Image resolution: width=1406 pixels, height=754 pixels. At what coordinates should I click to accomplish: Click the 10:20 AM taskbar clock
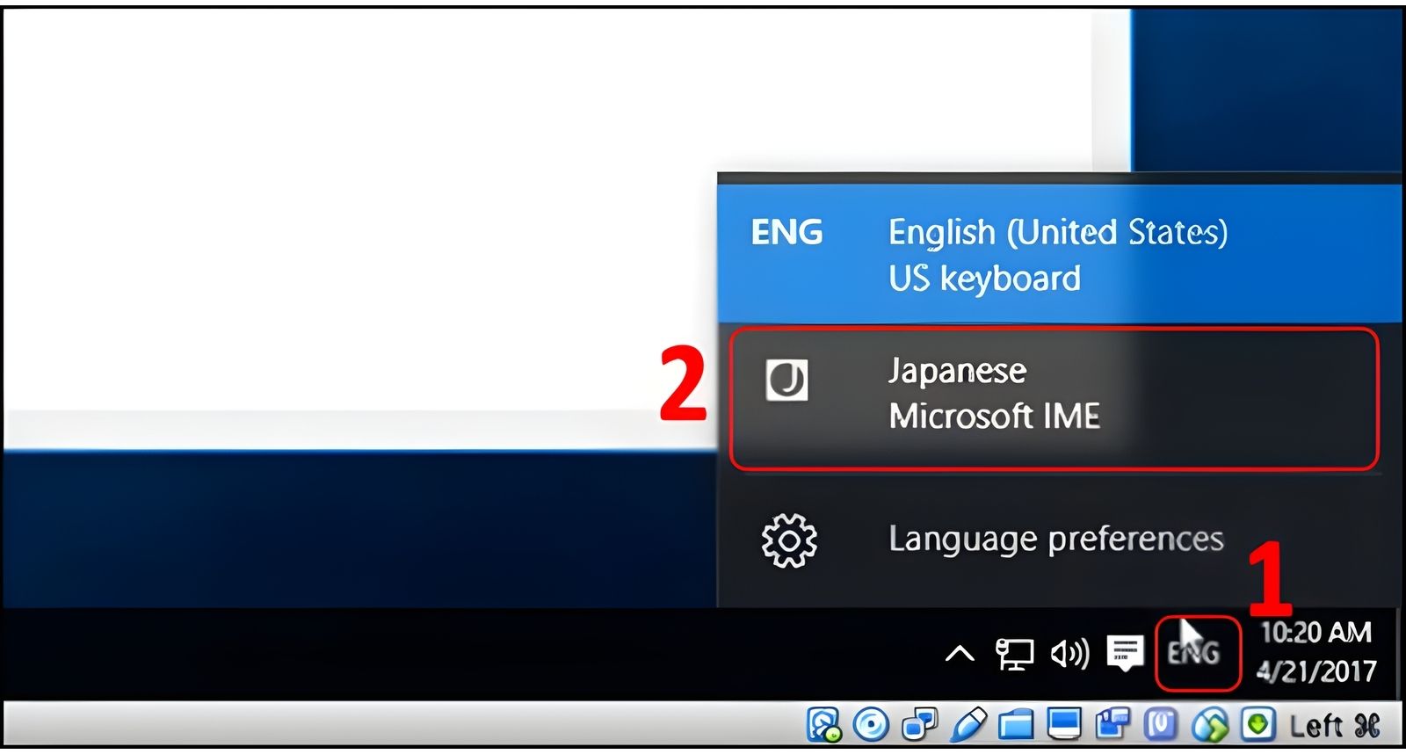pyautogui.click(x=1315, y=632)
